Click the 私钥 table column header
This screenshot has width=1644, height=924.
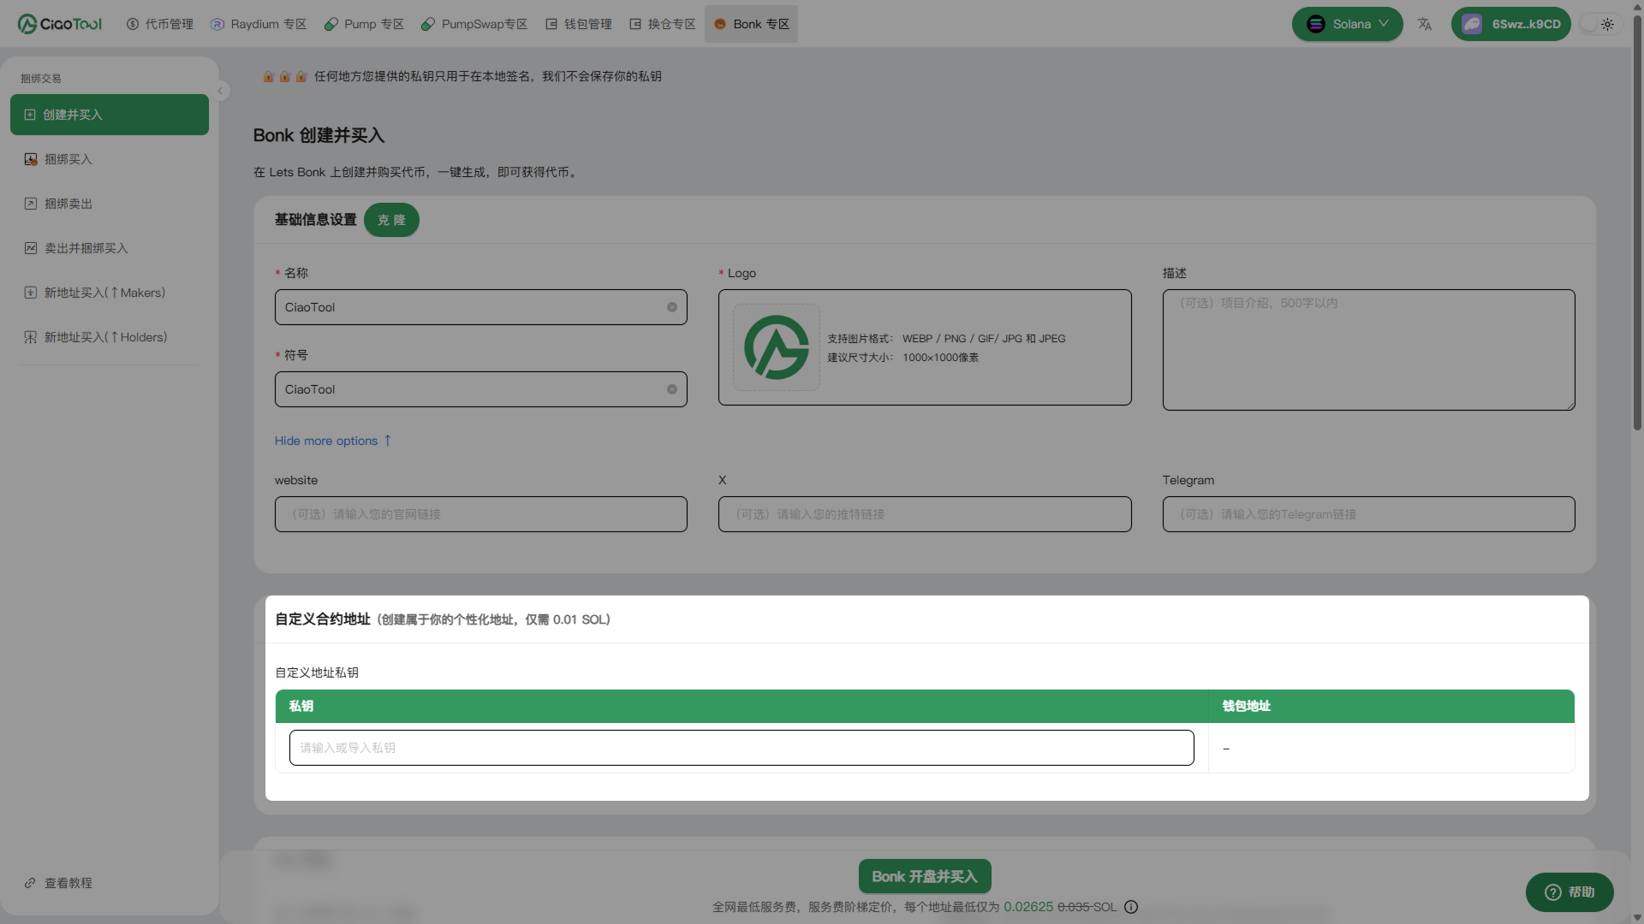tap(742, 706)
